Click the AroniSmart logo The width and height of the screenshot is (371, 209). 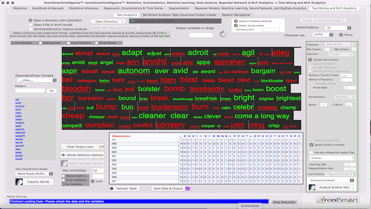[337, 200]
